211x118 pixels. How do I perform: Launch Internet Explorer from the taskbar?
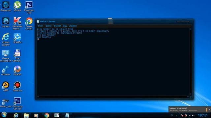(16, 115)
